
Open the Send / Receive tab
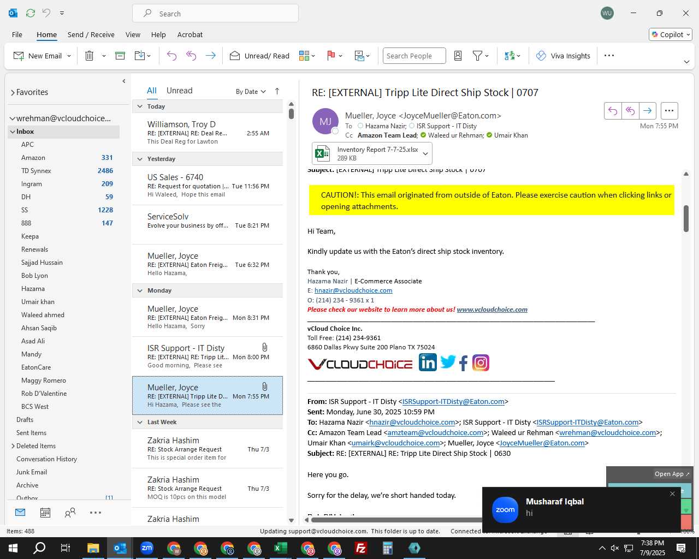(x=91, y=34)
